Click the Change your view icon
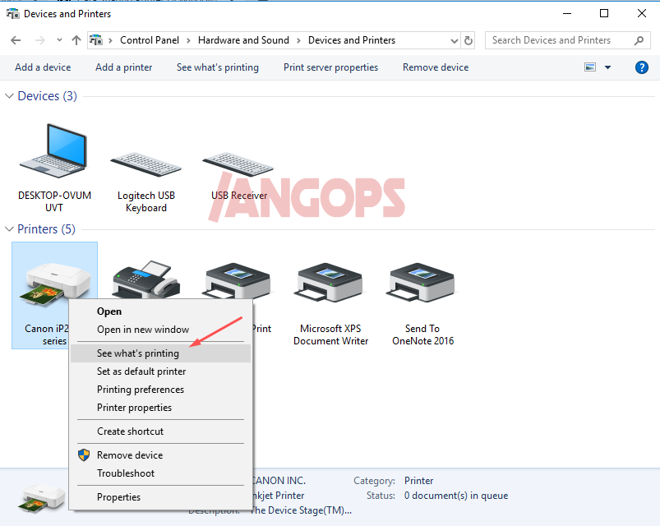 (x=590, y=67)
